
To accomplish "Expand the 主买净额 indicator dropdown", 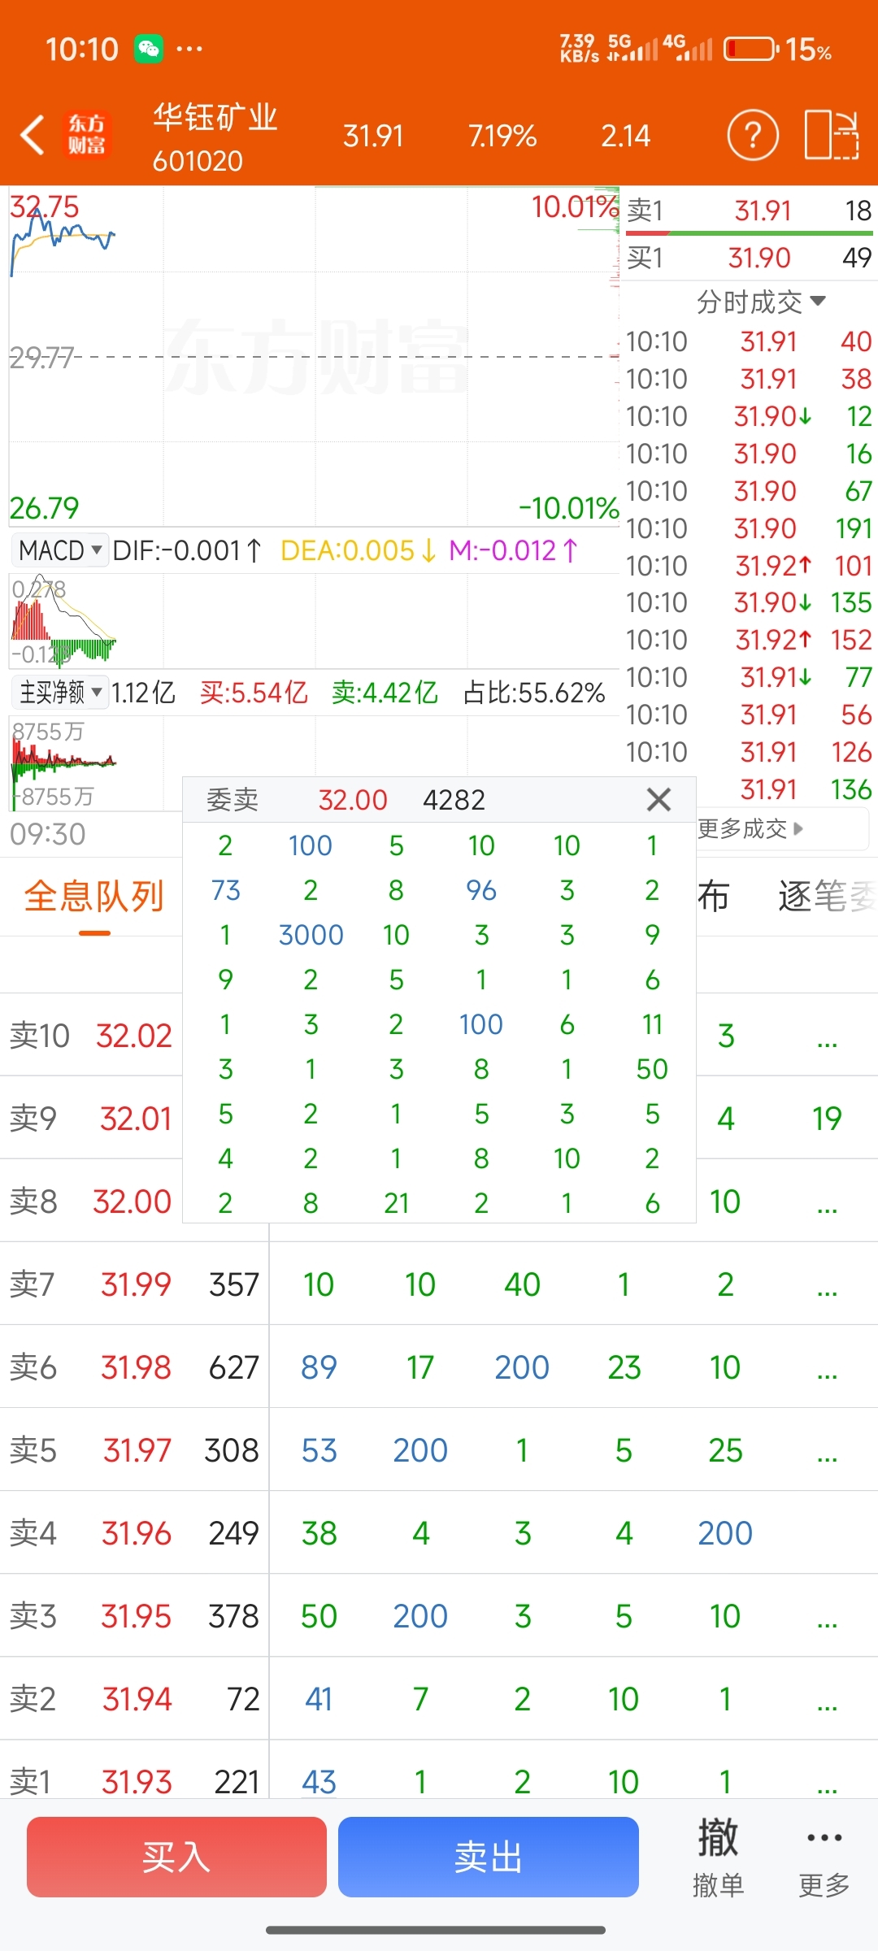I will coord(60,693).
